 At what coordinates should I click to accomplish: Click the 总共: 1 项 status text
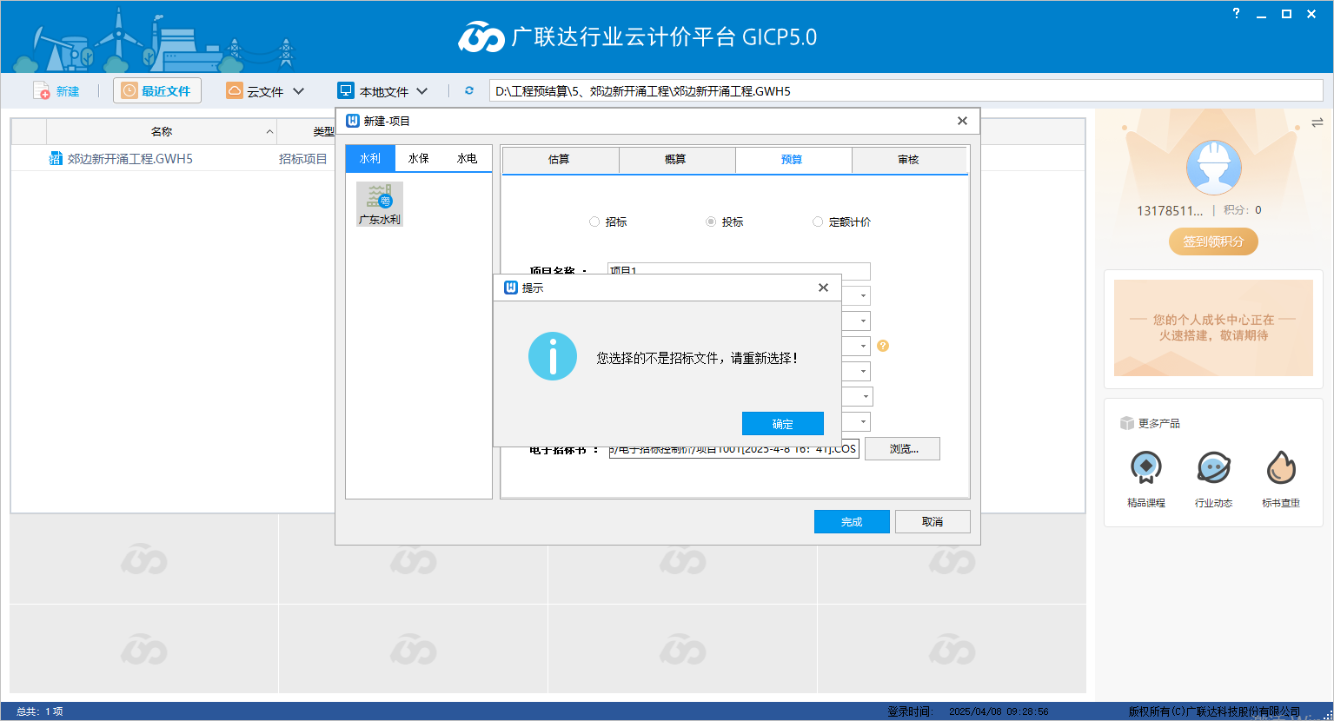(x=40, y=711)
